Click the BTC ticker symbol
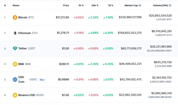The image size is (178, 105). tap(31, 17)
